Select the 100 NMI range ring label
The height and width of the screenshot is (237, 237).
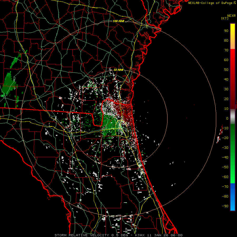[x=118, y=21]
